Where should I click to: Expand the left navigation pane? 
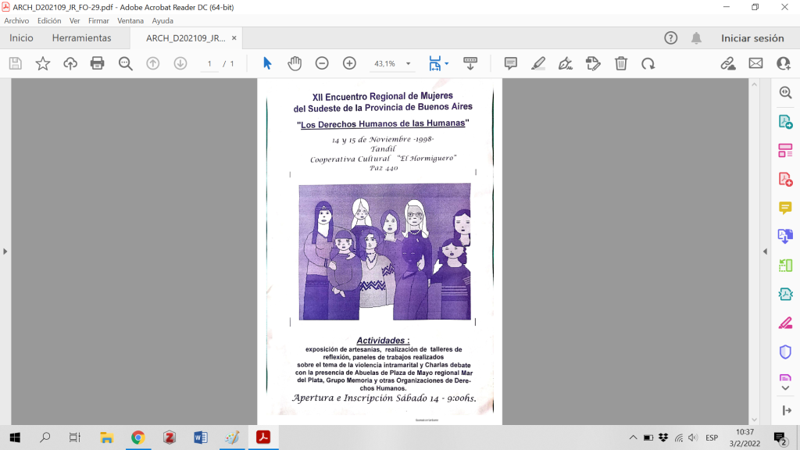coord(5,252)
